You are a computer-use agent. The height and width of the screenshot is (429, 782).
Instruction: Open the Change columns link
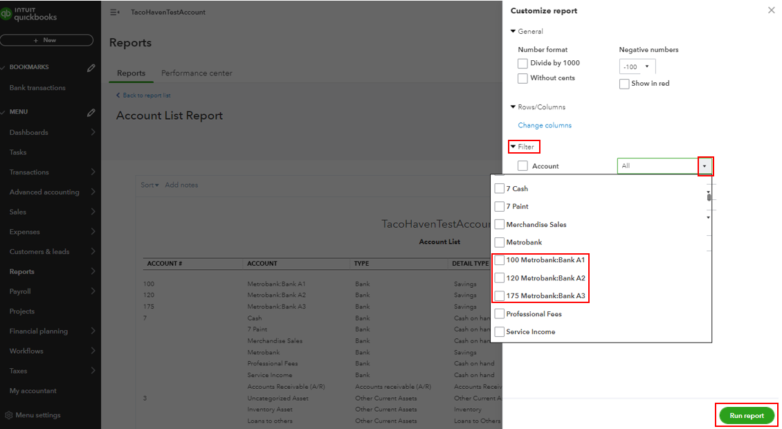point(545,125)
